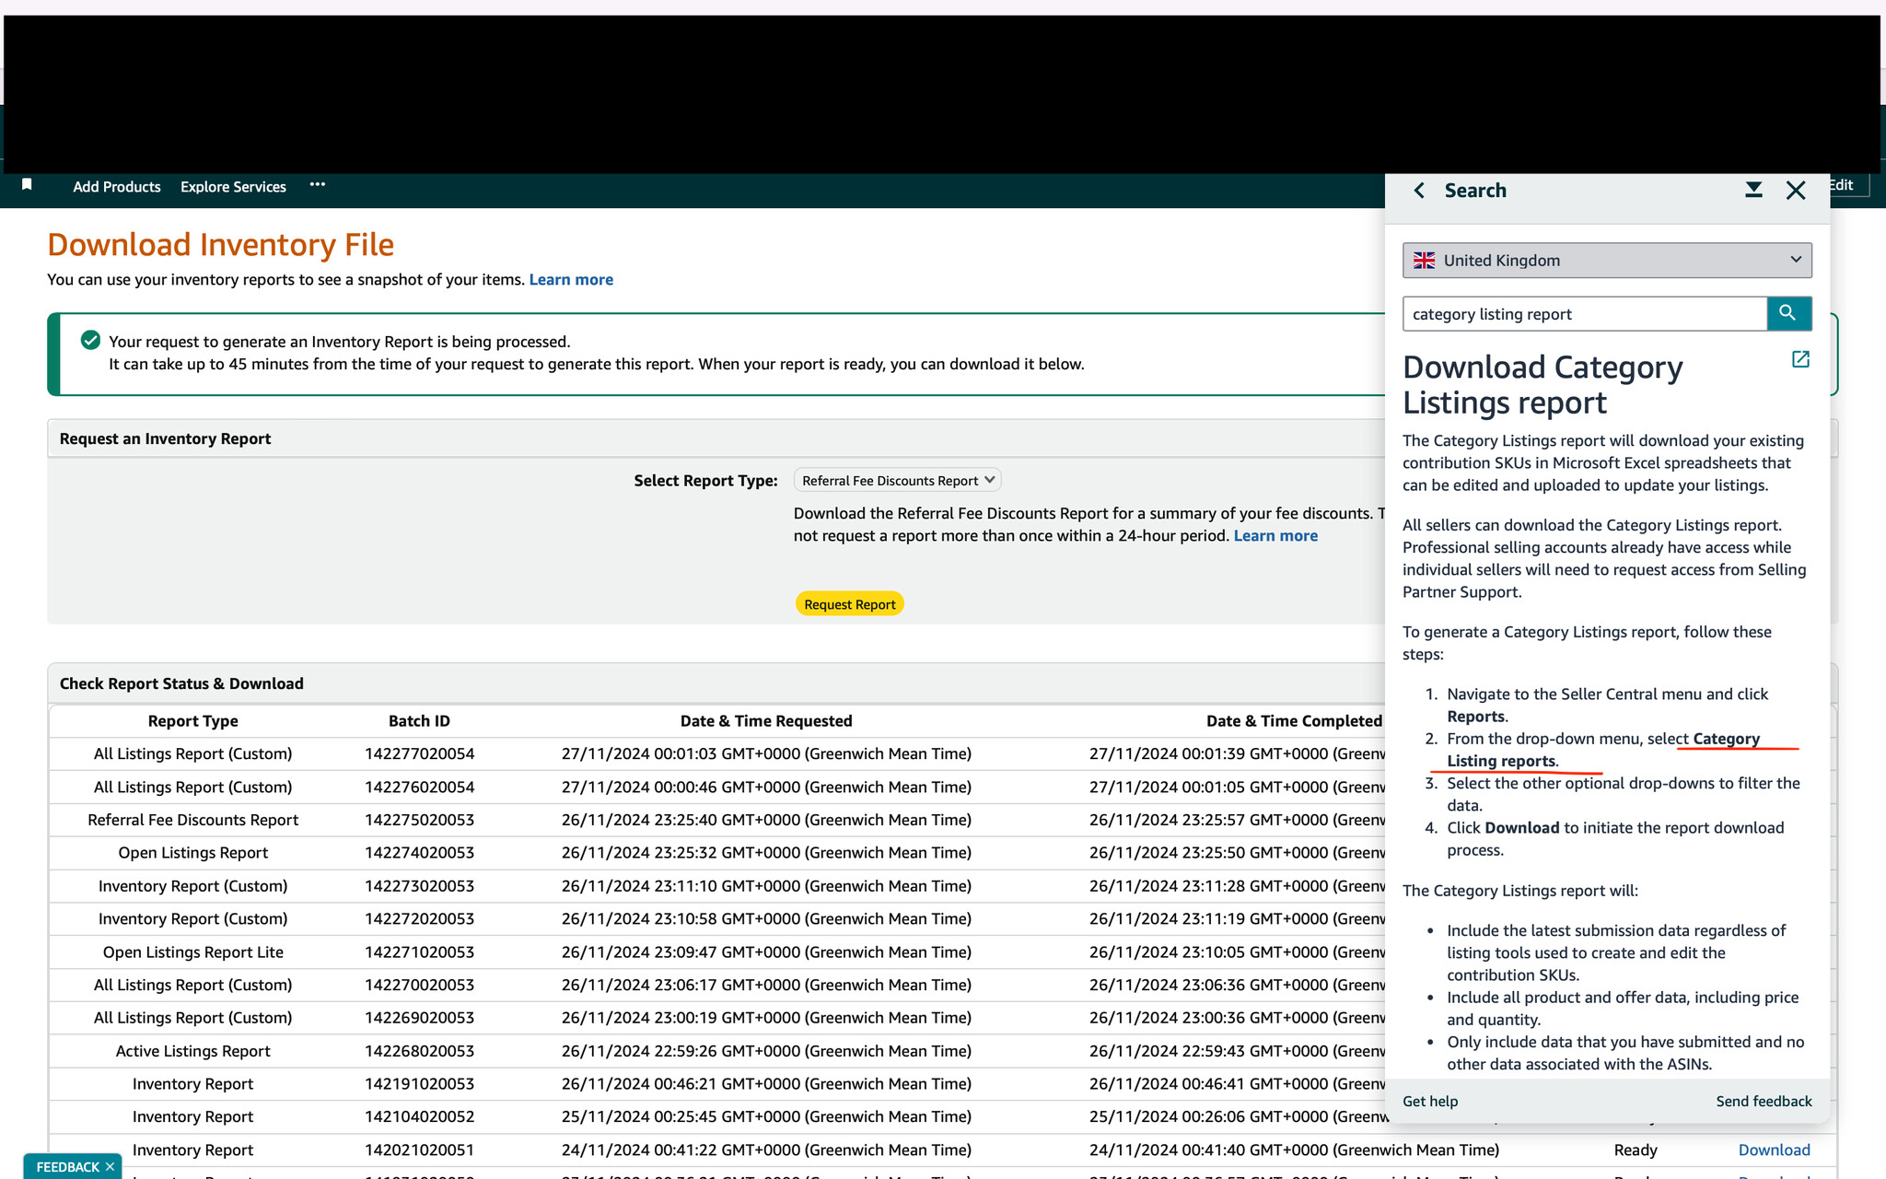Open the three-dots more menu
This screenshot has width=1886, height=1179.
[318, 184]
